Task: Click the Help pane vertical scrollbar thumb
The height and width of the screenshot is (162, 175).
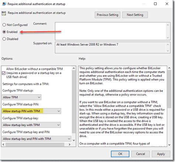Action: (169, 89)
